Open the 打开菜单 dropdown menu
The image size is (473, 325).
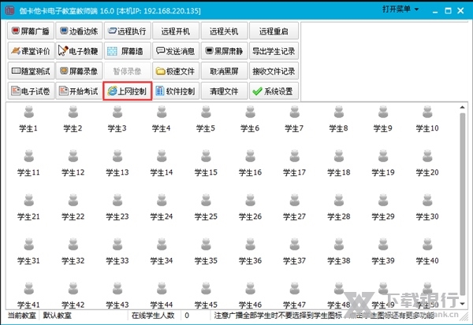point(400,9)
